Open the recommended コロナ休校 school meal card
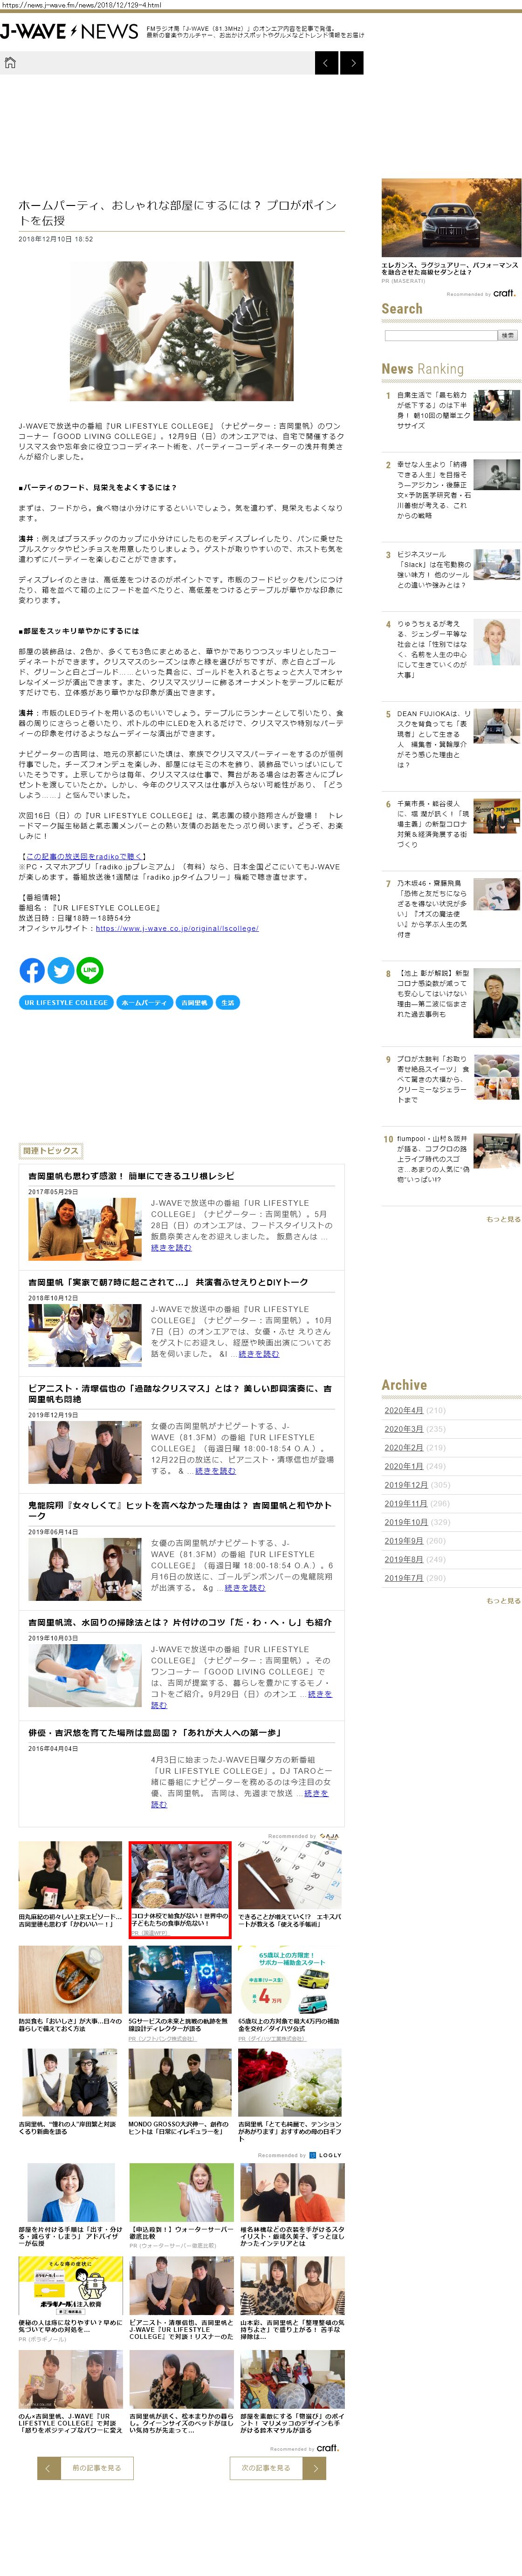This screenshot has height=2576, width=522. coord(180,1890)
